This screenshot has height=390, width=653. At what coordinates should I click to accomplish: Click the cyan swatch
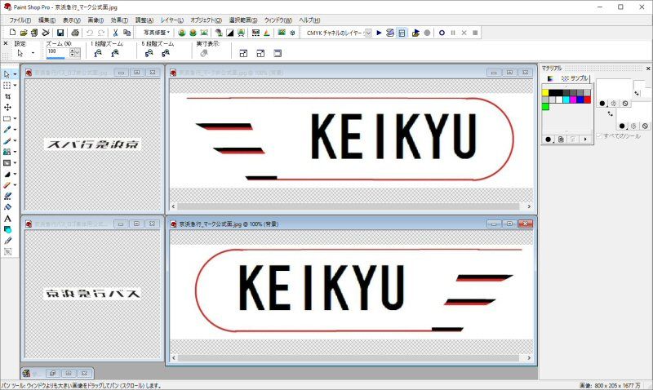566,100
